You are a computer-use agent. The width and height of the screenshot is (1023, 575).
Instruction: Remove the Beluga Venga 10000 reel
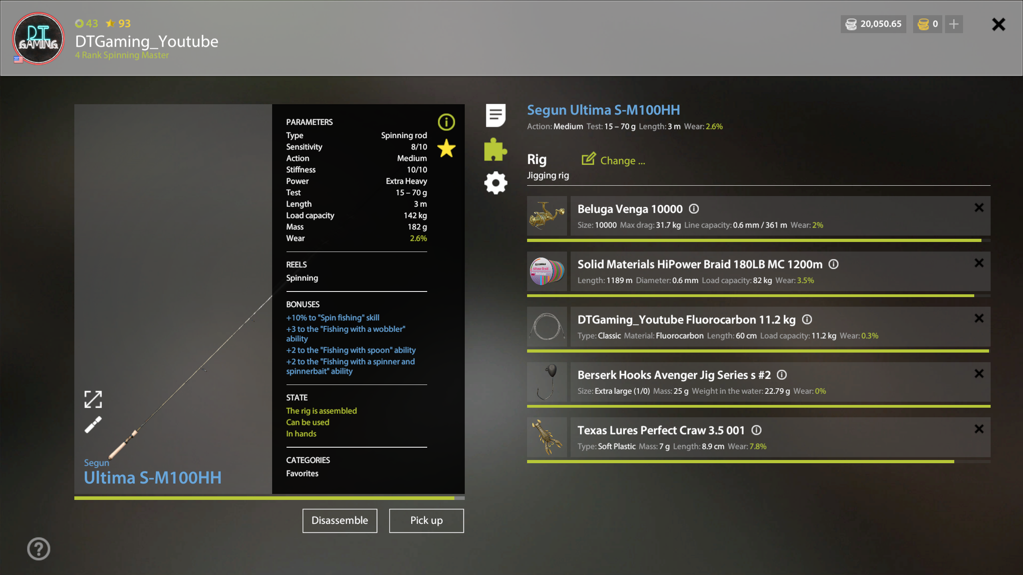979,208
